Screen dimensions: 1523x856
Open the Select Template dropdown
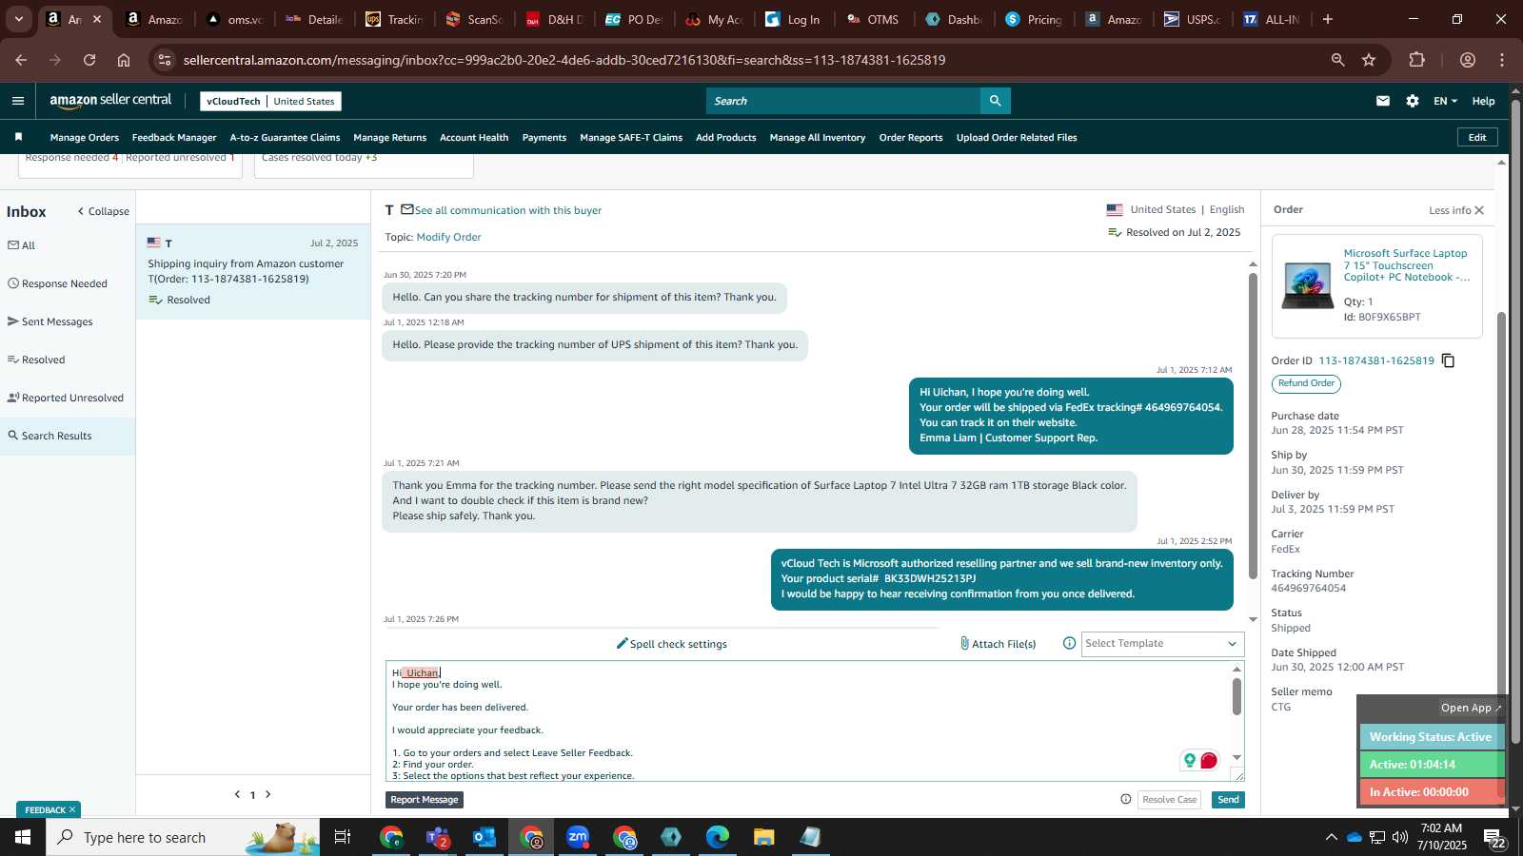point(1162,644)
